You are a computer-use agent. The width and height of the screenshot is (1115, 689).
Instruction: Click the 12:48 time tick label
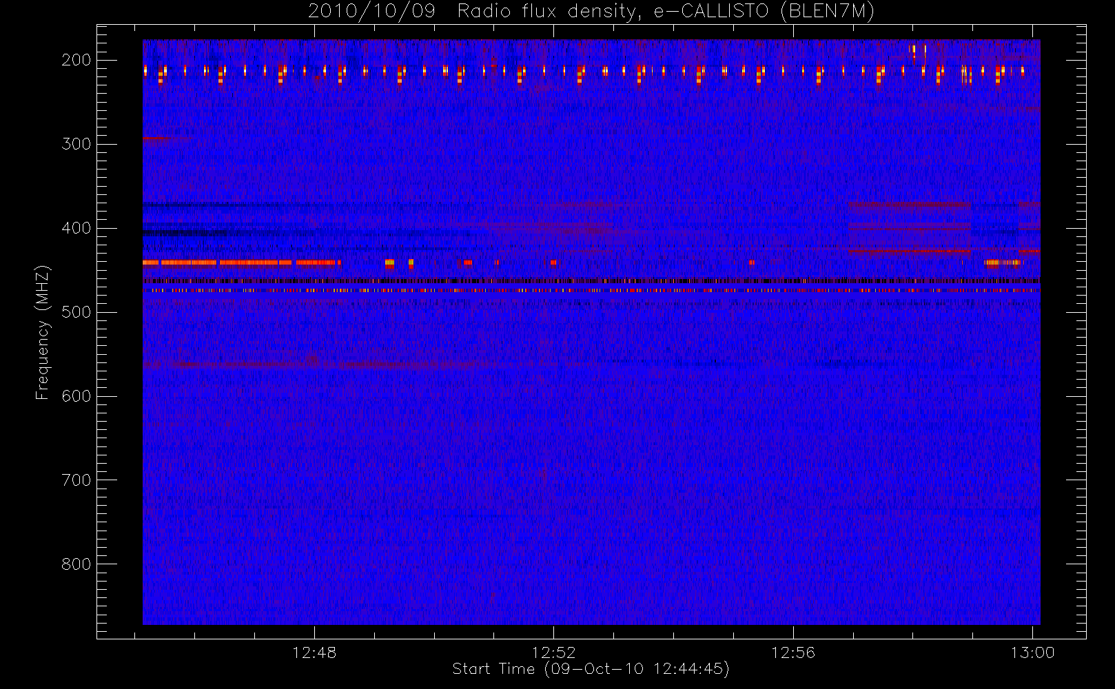coord(314,652)
